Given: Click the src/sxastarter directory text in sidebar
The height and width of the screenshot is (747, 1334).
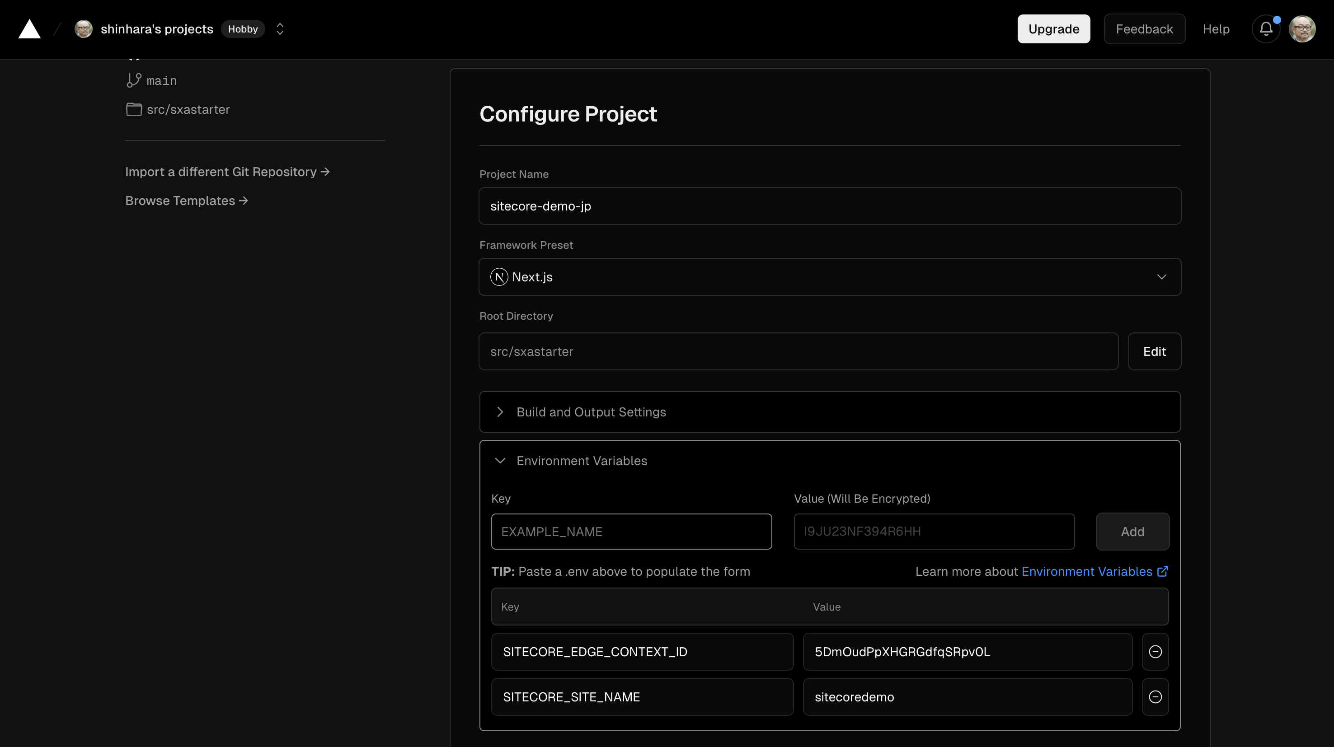Looking at the screenshot, I should coord(188,109).
